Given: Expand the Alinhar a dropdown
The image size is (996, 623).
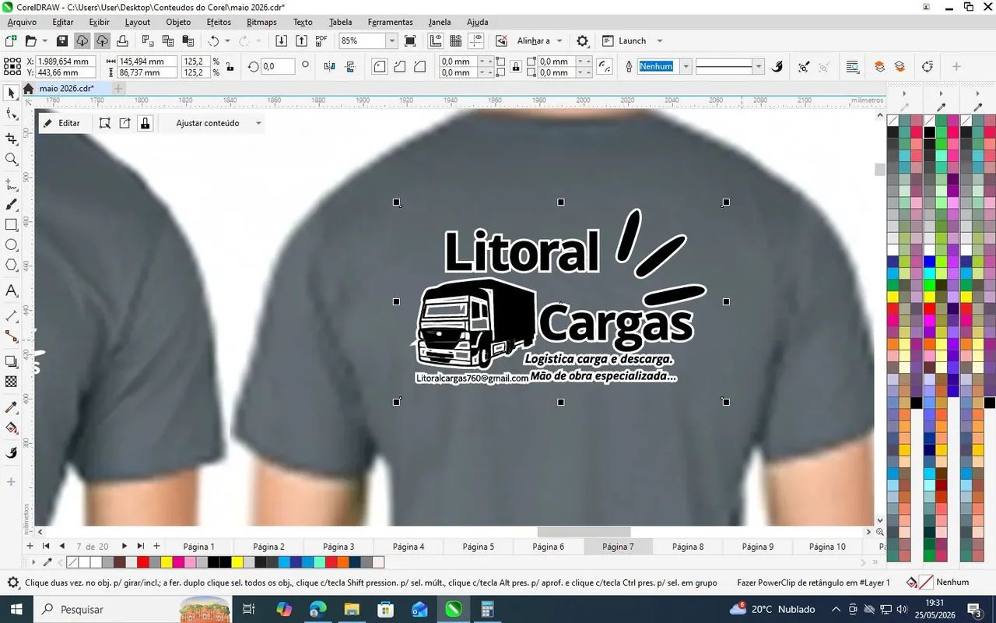Looking at the screenshot, I should click(x=559, y=40).
